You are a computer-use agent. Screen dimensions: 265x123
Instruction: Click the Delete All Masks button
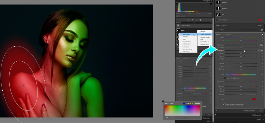(x=249, y=111)
